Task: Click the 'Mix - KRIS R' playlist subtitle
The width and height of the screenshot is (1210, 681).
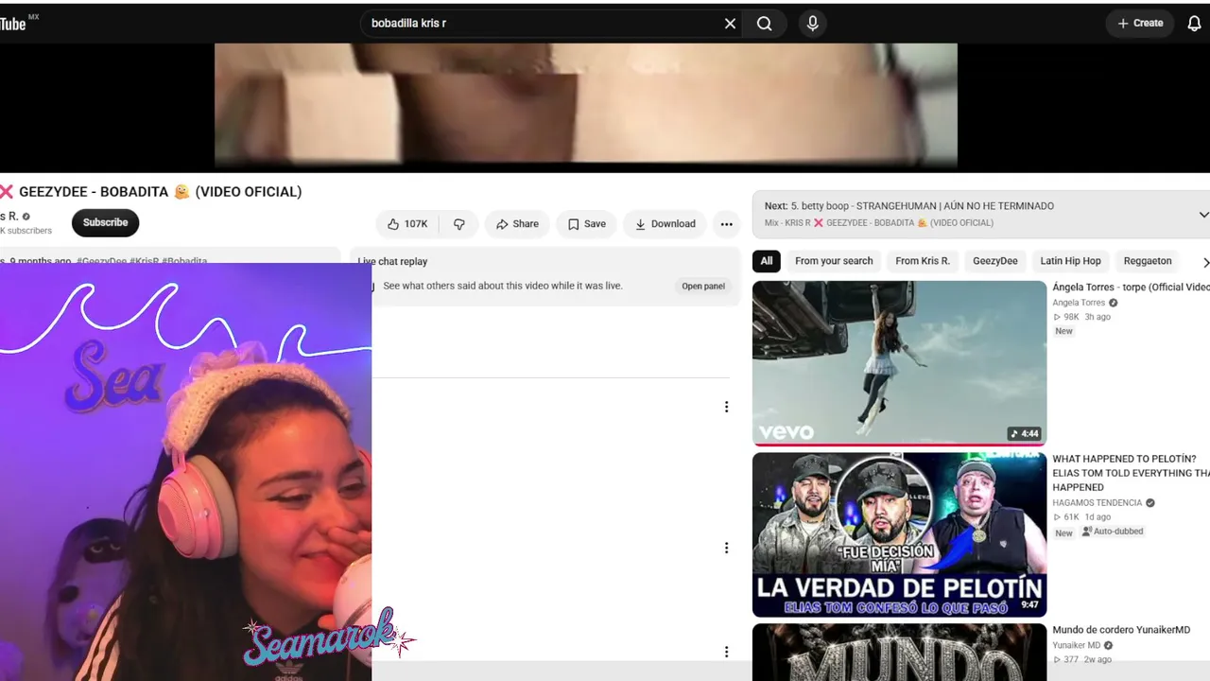Action: 879,223
